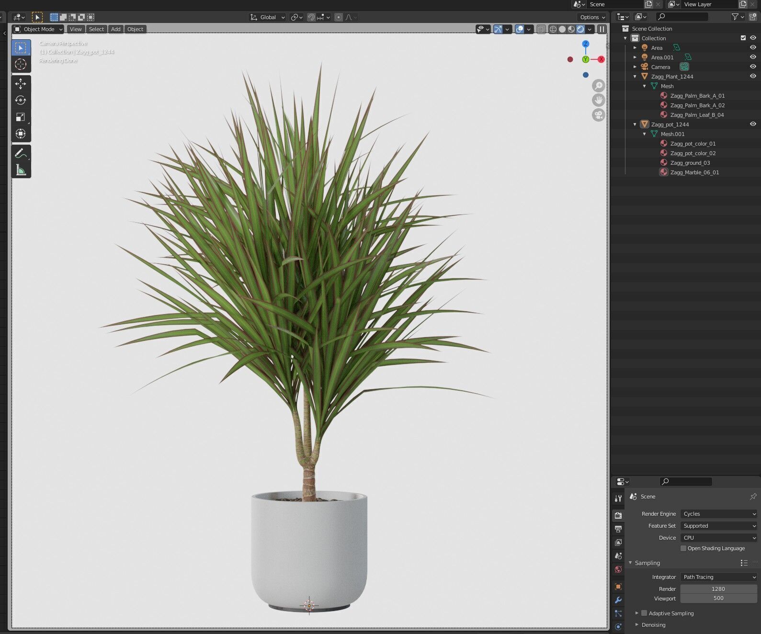Open the Integrator Path Tracing dropdown
Screen dimensions: 761x634
click(x=719, y=577)
